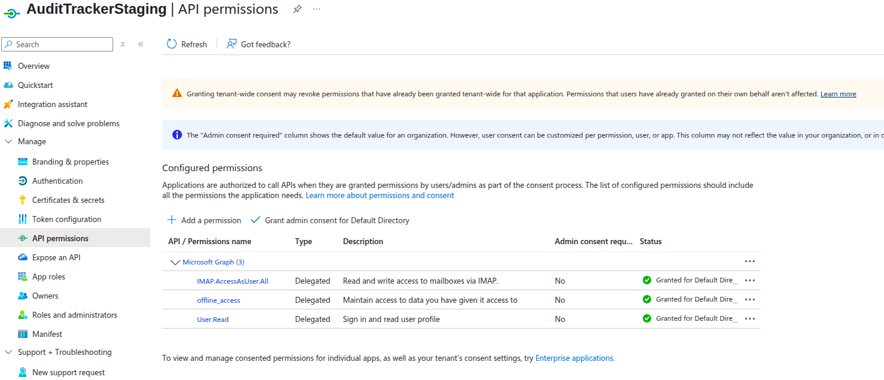Open more options for User.Read row
The image size is (884, 380).
pyautogui.click(x=750, y=318)
